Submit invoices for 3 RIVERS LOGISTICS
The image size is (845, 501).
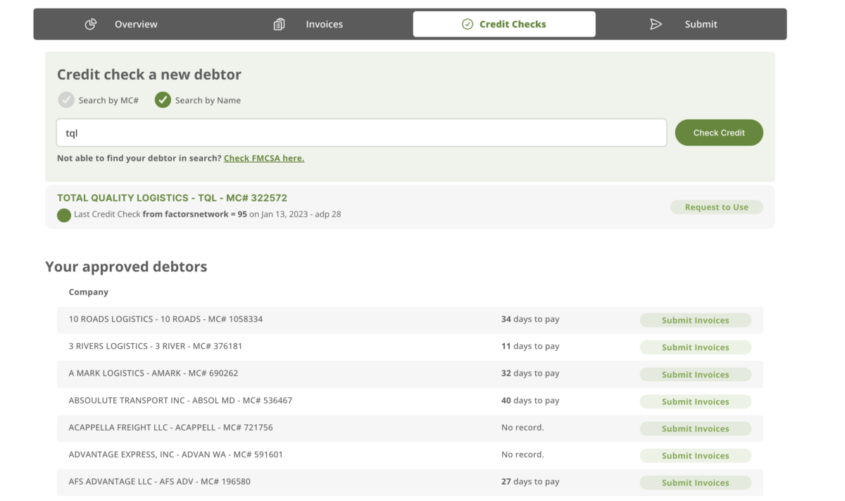[x=695, y=347]
